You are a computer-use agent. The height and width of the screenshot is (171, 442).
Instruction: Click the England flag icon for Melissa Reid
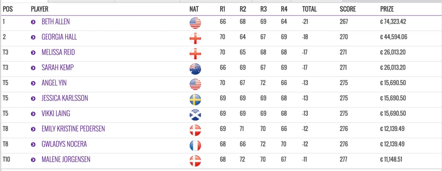[x=195, y=54]
